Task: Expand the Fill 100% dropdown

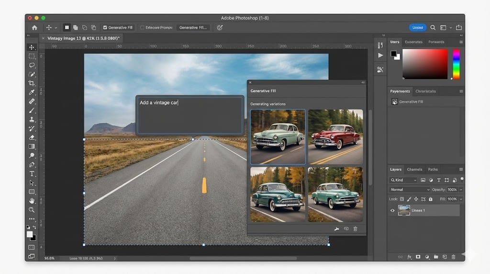Action: (461, 199)
